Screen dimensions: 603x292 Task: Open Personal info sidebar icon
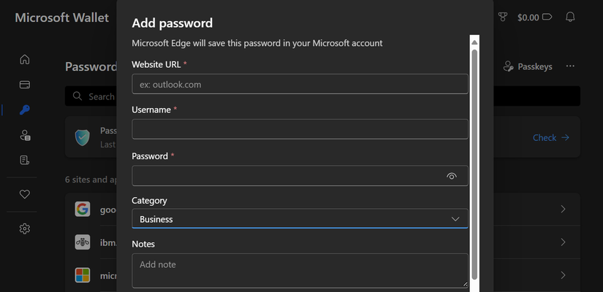[x=24, y=135]
